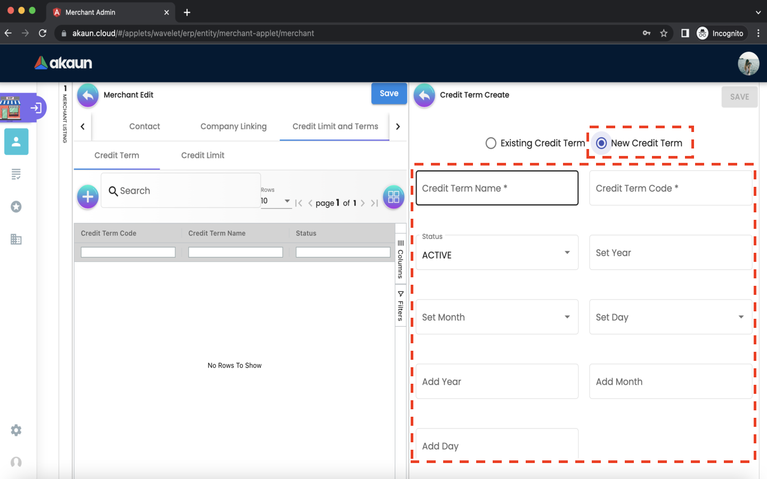Viewport: 767px width, 479px height.
Task: Open the building icon in left sidebar
Action: pos(16,239)
